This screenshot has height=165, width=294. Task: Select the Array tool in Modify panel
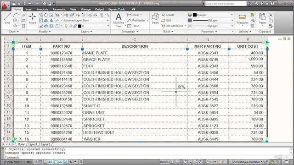click(51, 26)
